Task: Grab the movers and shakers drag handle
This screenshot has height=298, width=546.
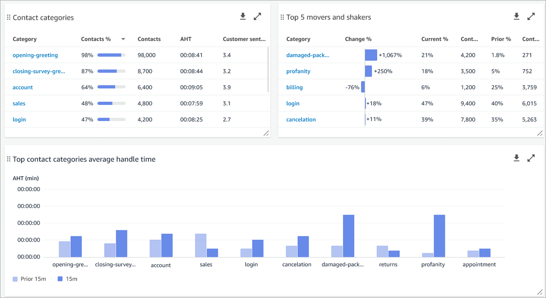Action: (x=282, y=17)
